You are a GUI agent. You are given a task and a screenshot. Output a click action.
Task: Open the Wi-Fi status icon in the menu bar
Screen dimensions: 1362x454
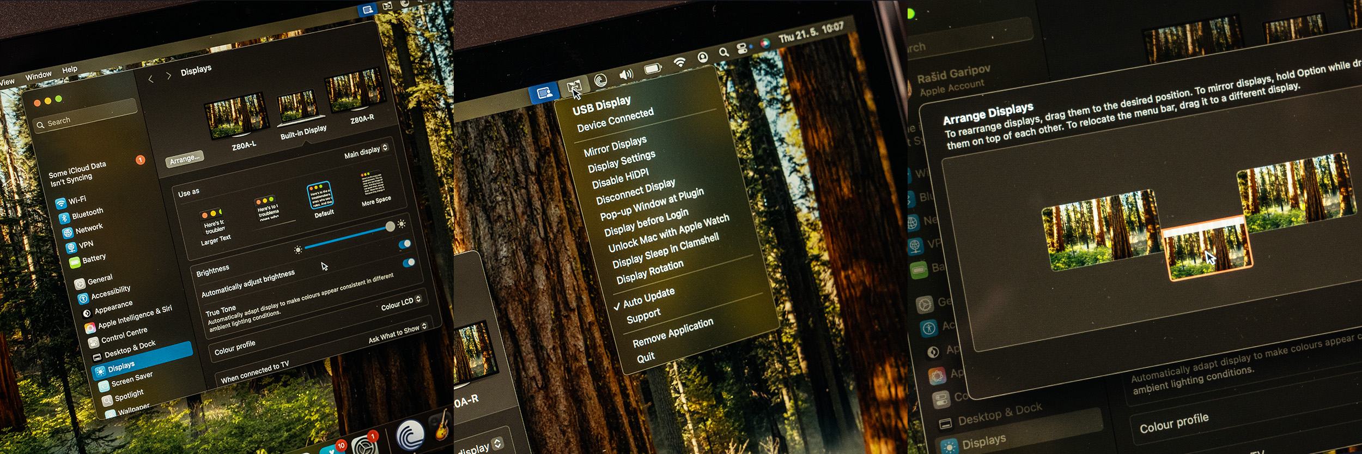tap(679, 62)
